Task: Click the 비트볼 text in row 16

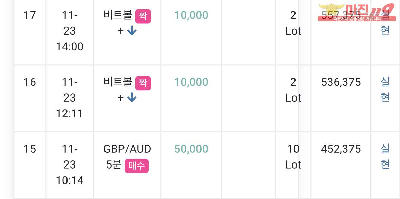Action: (x=118, y=82)
